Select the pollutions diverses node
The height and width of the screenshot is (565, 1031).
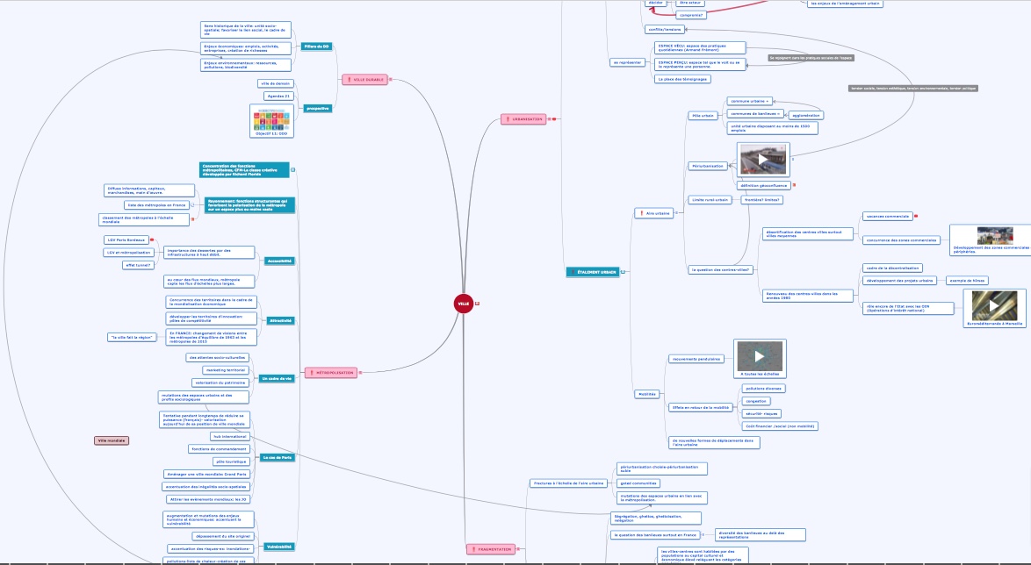tap(763, 389)
